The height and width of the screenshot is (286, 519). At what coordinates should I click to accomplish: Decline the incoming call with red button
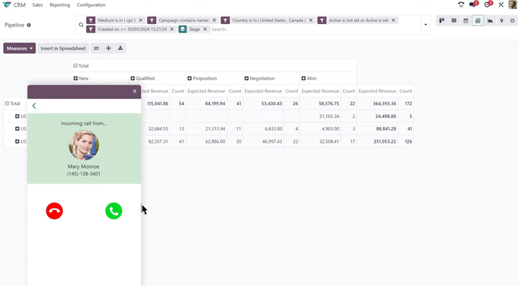[54, 211]
